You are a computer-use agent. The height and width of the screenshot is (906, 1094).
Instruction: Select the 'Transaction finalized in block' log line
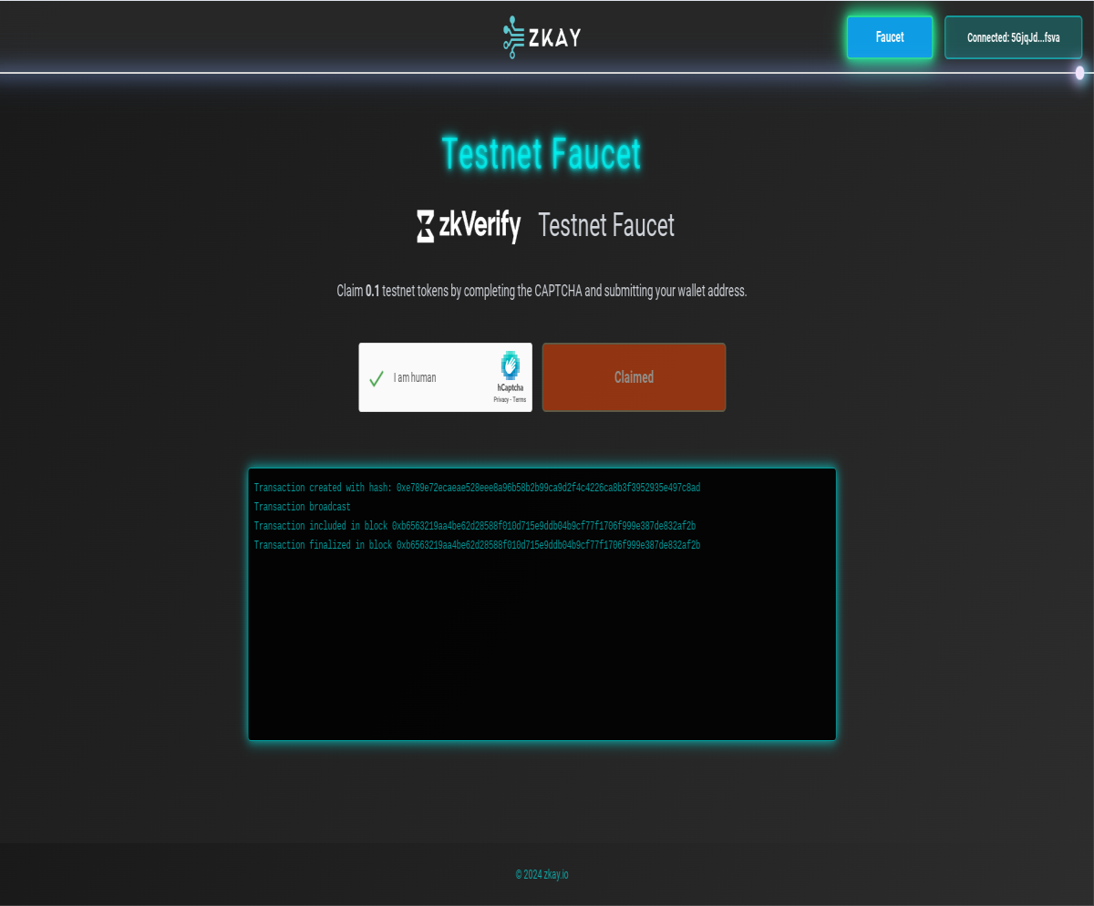[477, 545]
